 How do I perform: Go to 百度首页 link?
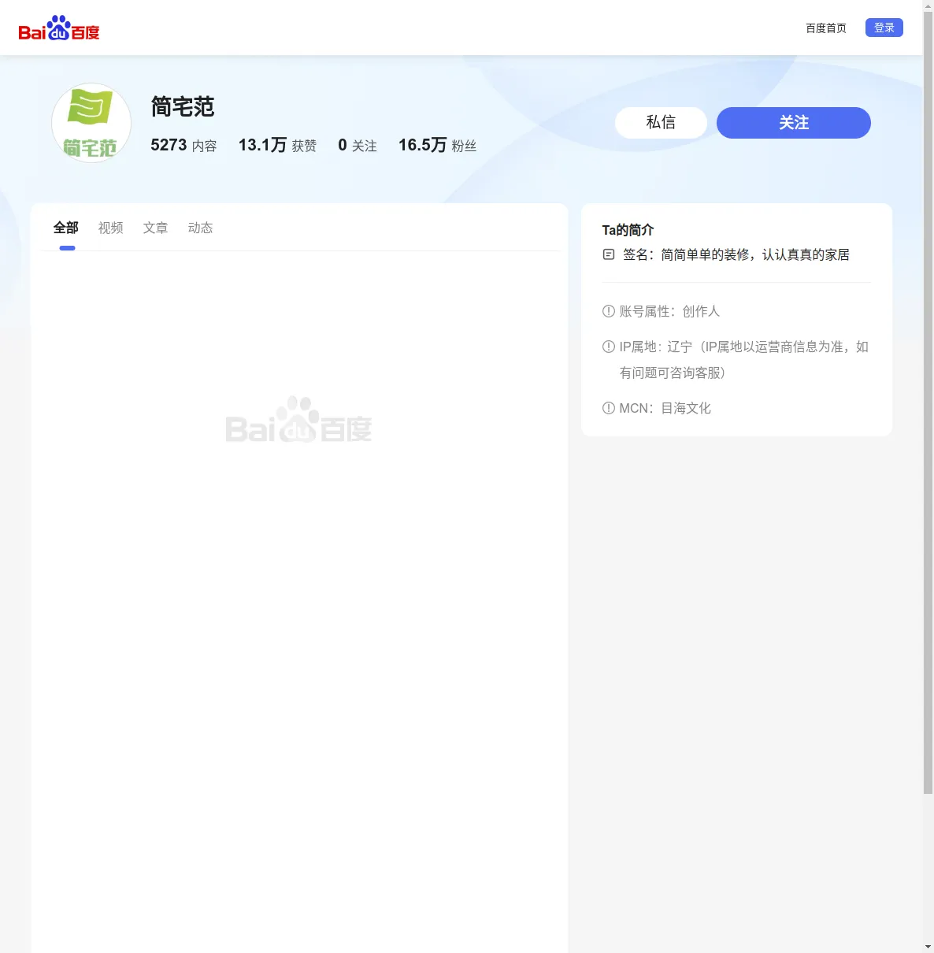(826, 28)
